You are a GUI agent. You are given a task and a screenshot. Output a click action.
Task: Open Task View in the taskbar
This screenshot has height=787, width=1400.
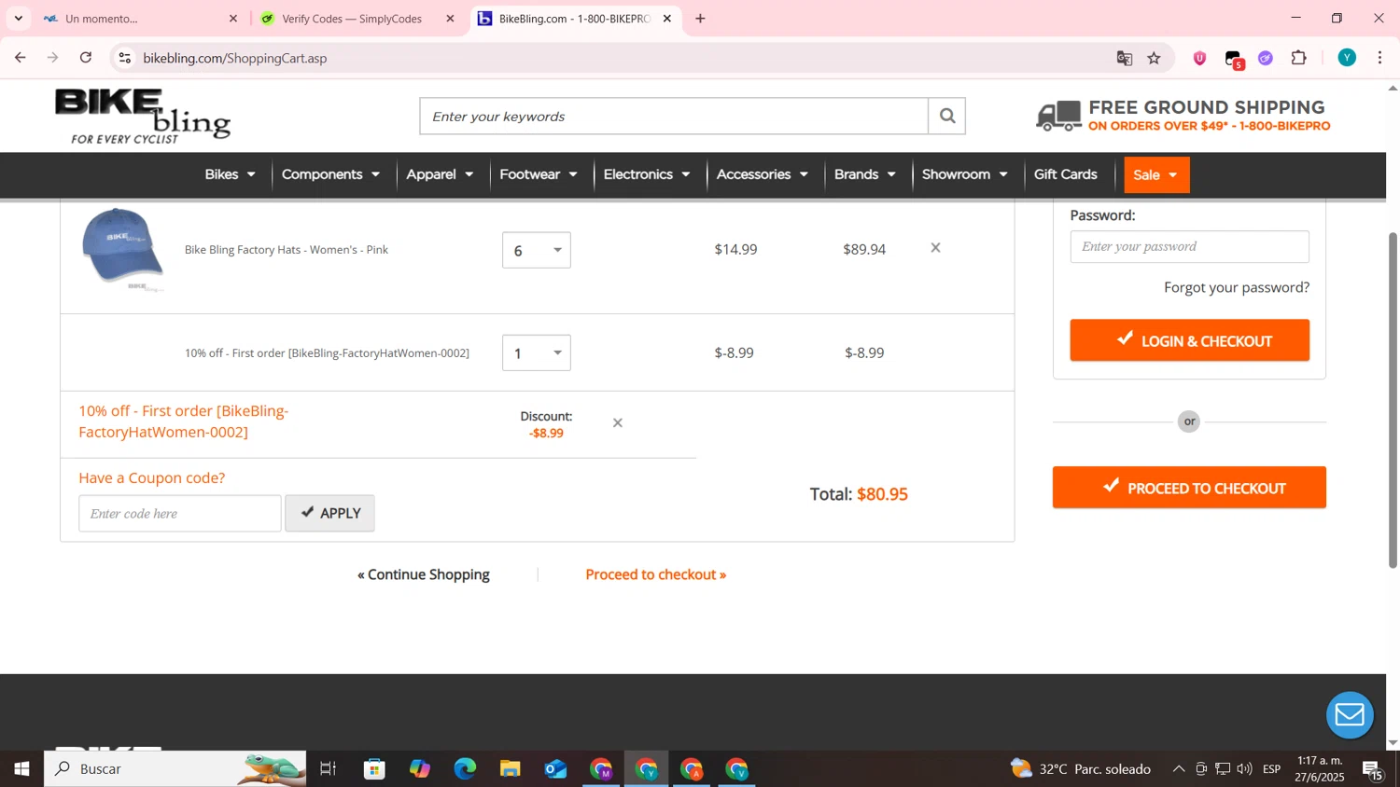[328, 769]
